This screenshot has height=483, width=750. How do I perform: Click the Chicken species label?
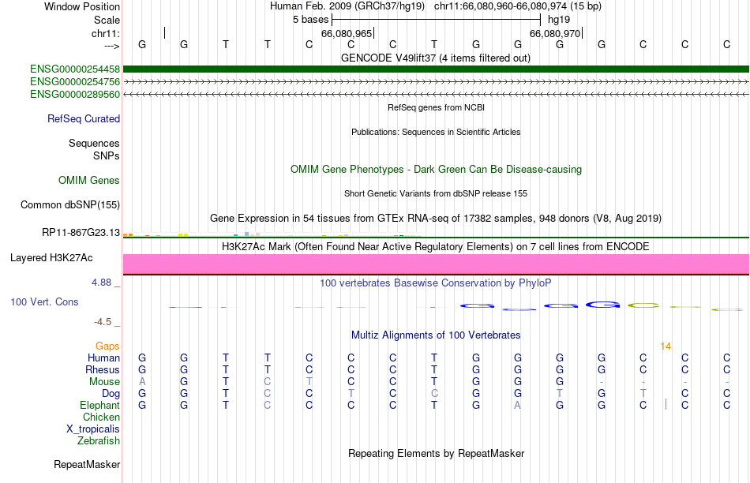[x=101, y=417]
